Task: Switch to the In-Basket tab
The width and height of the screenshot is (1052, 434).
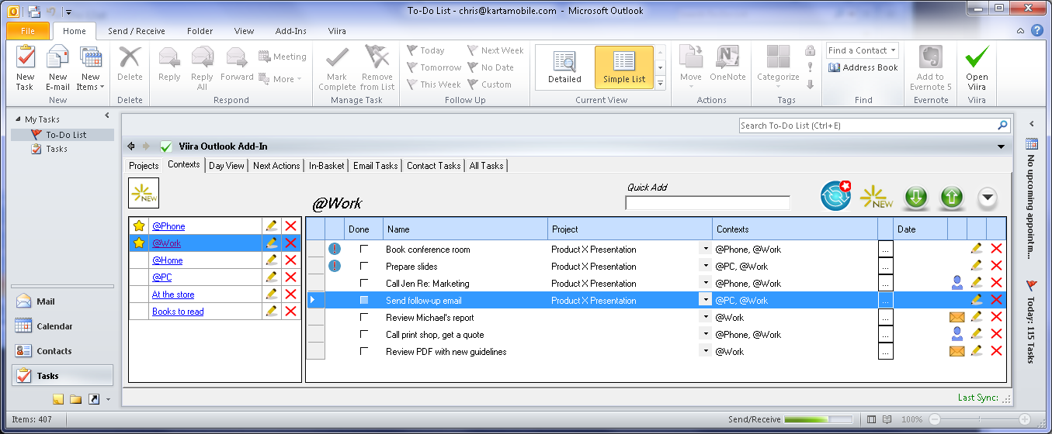Action: [x=327, y=165]
